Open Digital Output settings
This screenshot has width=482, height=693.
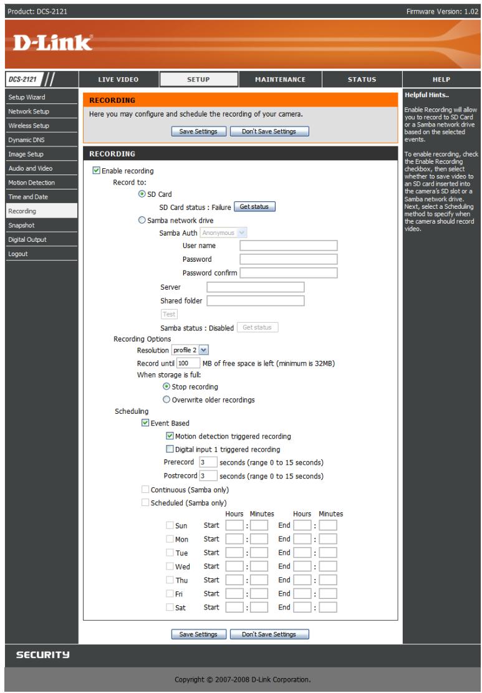tap(41, 239)
